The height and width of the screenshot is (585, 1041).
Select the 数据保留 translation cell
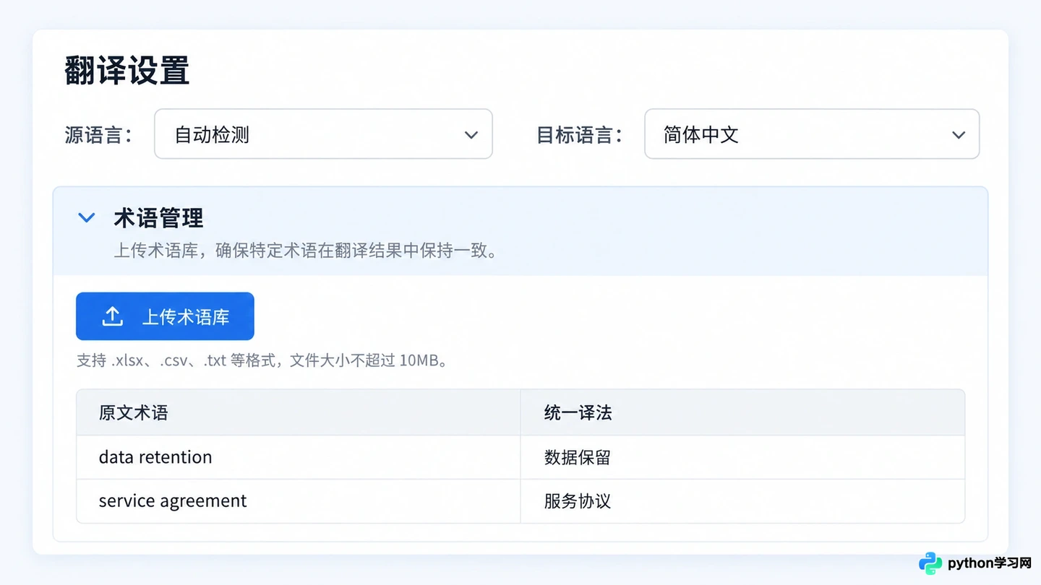[742, 457]
